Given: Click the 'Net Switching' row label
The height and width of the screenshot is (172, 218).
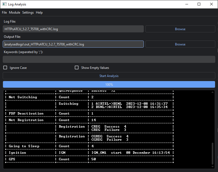Looking at the screenshot, I should (23, 97).
